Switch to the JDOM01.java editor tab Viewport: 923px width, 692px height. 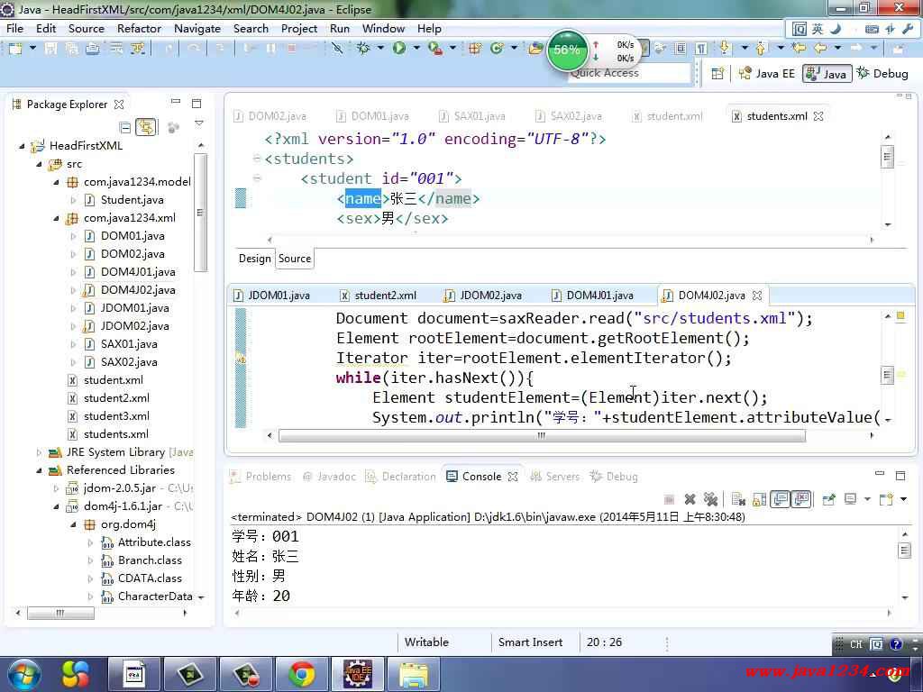tap(271, 296)
